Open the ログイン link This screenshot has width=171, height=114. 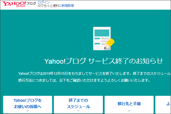point(44,2)
